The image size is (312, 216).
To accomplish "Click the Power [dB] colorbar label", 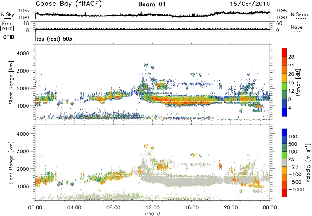I will tap(298, 82).
